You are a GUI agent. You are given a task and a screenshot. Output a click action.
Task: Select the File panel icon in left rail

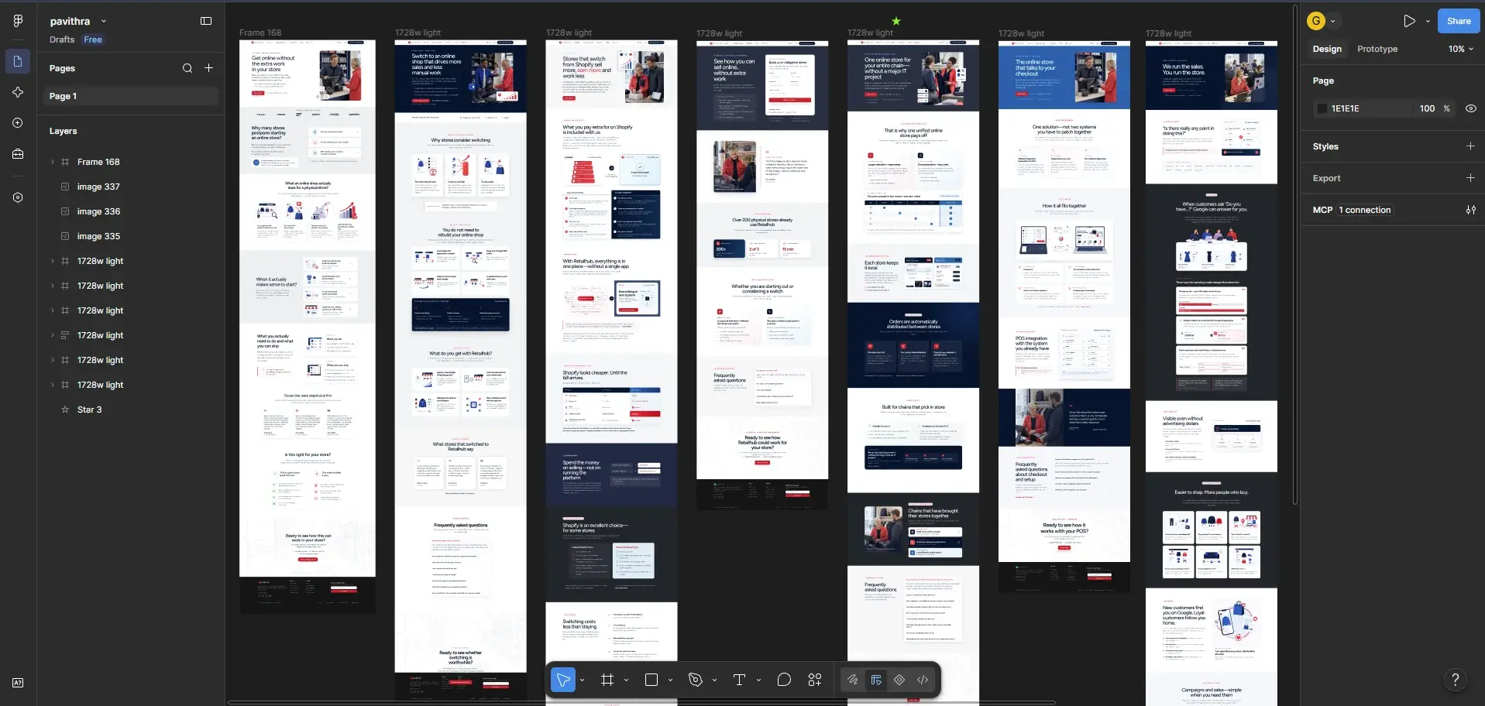click(18, 61)
